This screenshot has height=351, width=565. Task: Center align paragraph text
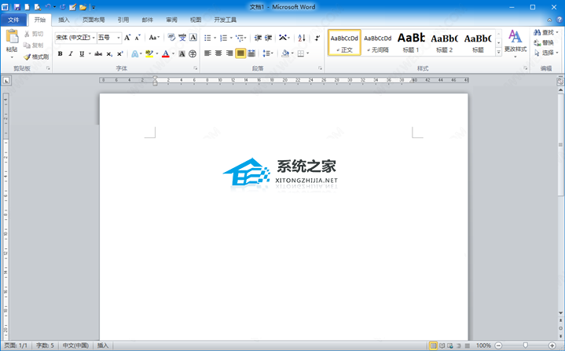[218, 53]
